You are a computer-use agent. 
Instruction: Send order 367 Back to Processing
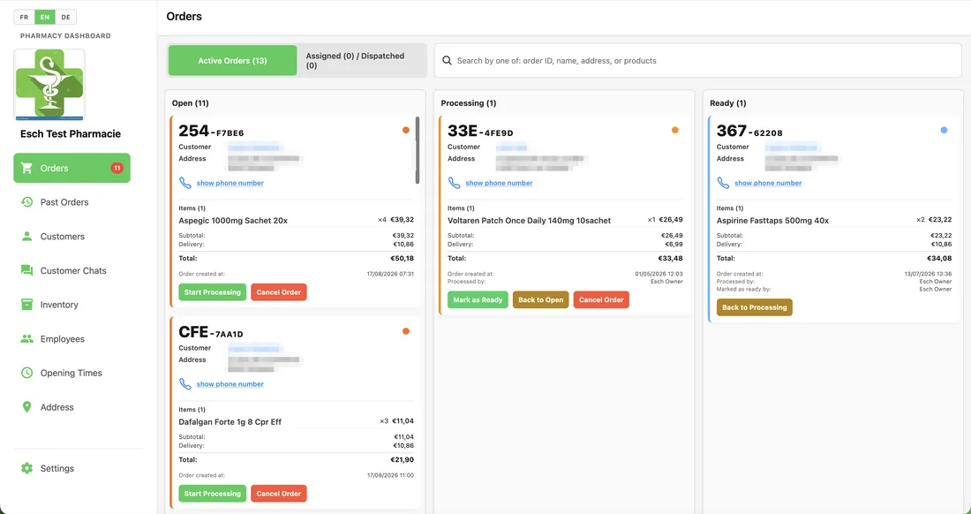754,307
